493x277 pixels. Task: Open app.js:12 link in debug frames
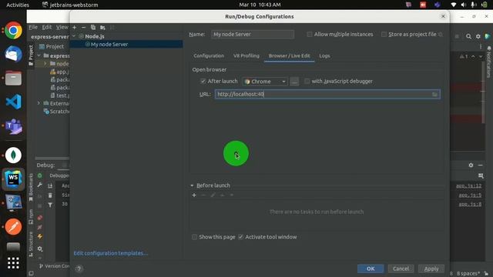coord(468,185)
